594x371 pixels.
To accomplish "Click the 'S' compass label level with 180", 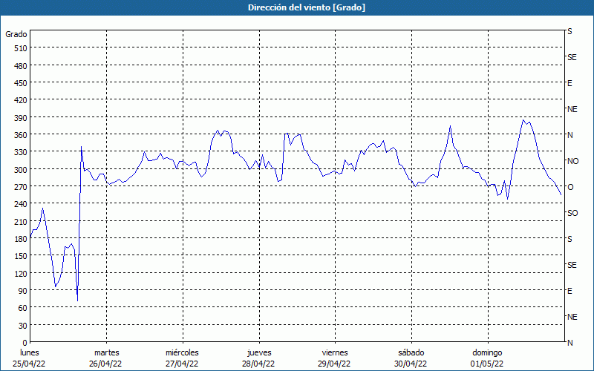I will (569, 239).
